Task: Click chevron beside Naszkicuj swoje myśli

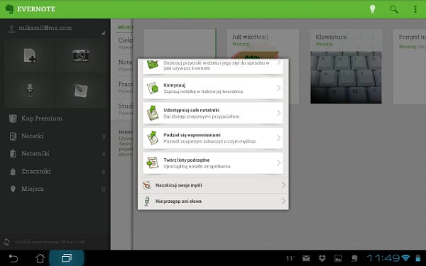Action: click(283, 185)
